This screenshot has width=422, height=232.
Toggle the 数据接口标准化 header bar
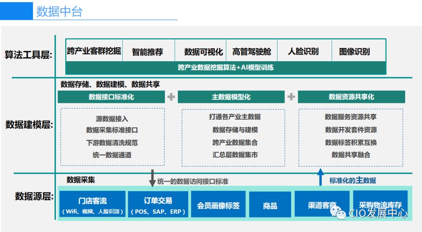111,97
